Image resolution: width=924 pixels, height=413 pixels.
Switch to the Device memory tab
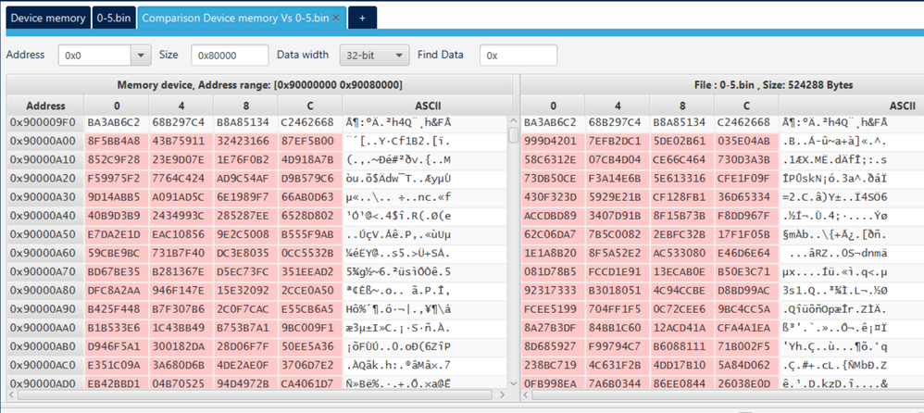[x=48, y=18]
